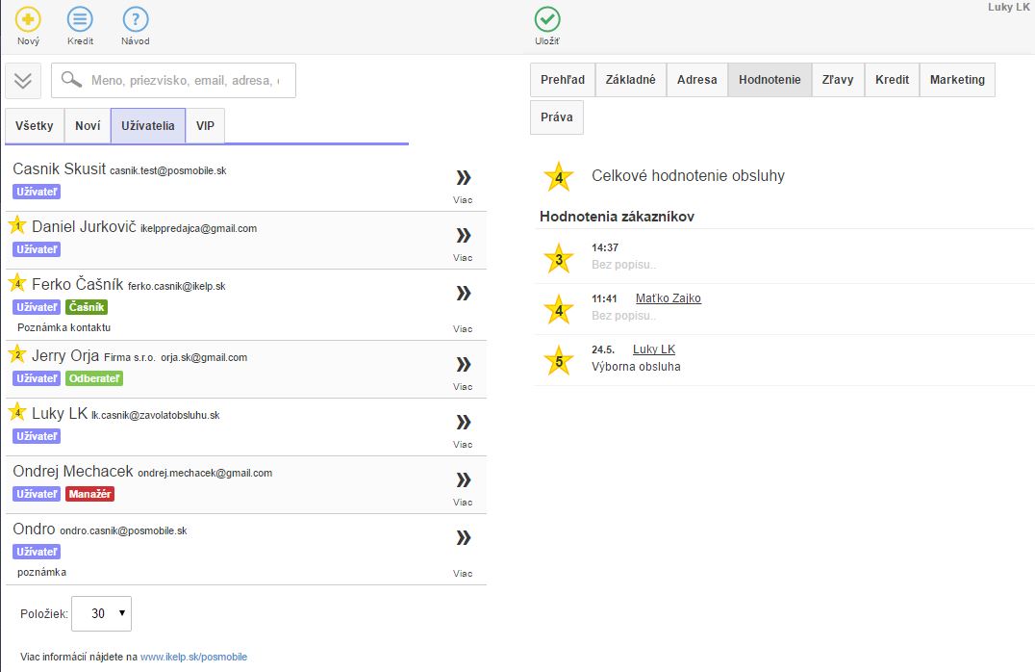Expand Jerry Orja details via Viac
The width and height of the screenshot is (1035, 672).
pyautogui.click(x=463, y=364)
